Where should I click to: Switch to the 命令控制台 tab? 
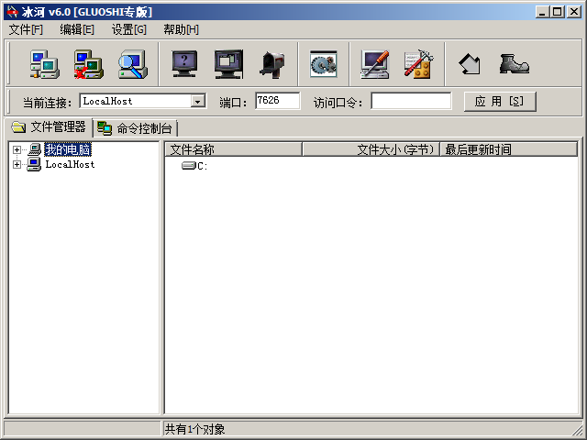click(136, 128)
